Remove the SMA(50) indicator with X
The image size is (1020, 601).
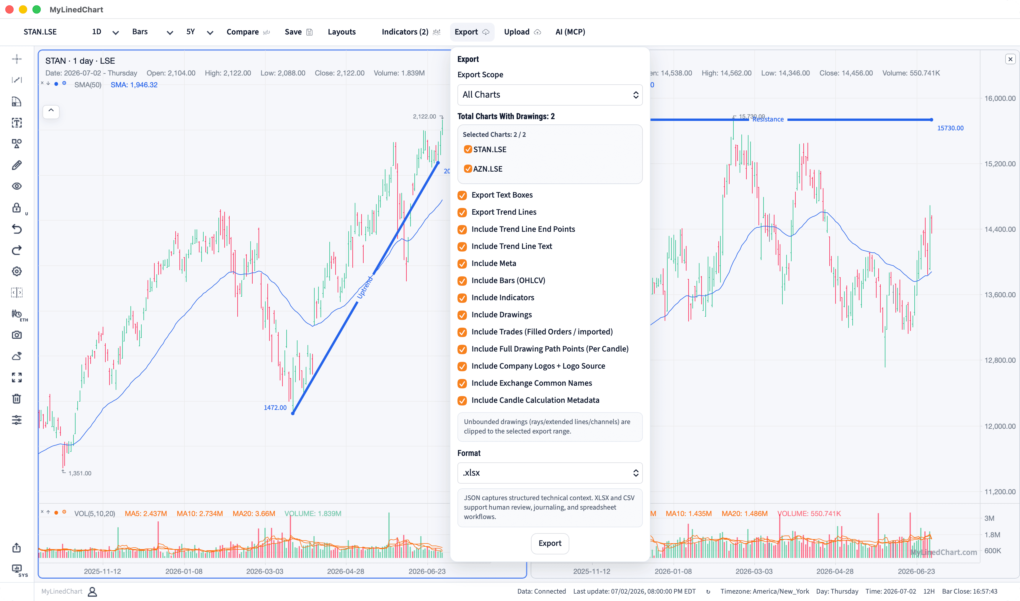(42, 83)
